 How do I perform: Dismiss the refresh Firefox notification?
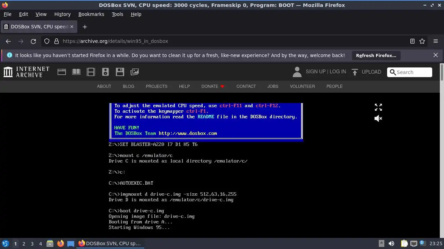point(436,55)
